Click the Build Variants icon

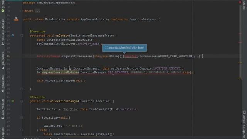[3, 118]
